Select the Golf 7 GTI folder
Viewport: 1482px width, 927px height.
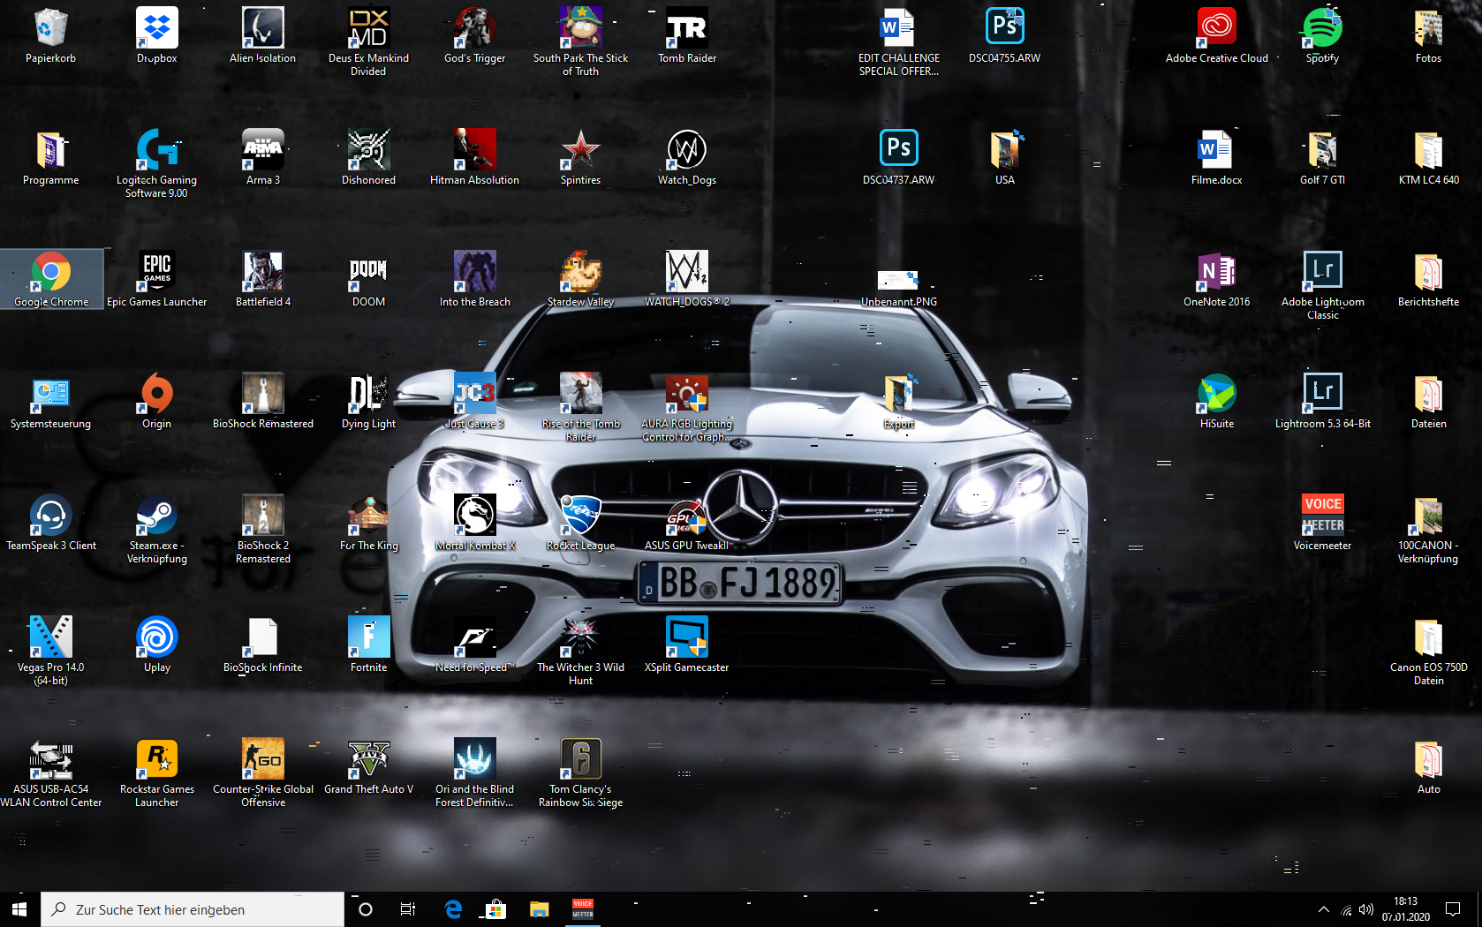(x=1323, y=149)
